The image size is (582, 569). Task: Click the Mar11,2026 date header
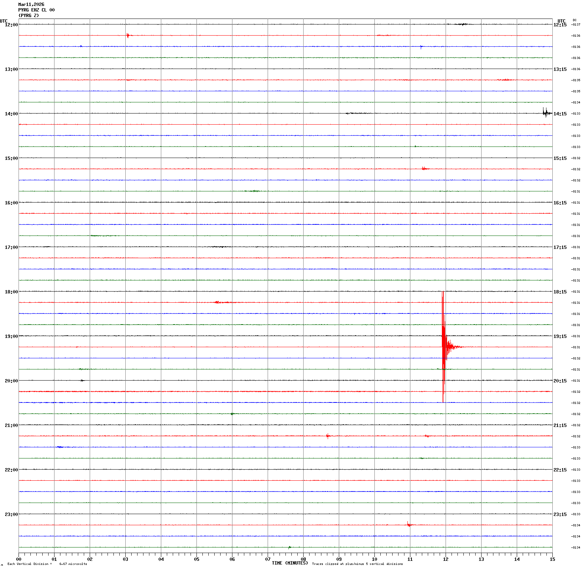click(x=31, y=4)
